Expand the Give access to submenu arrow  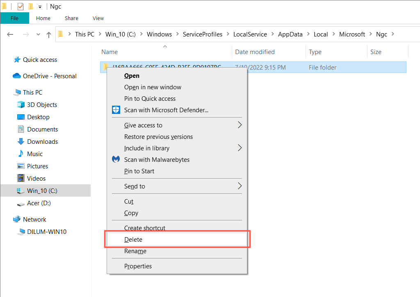(240, 125)
